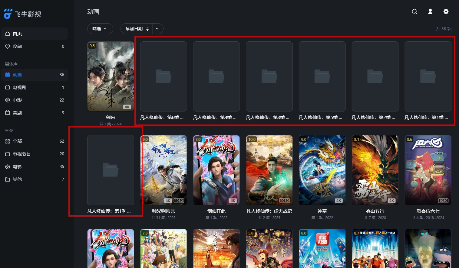Image resolution: width=459 pixels, height=268 pixels.
Task: Click the 飞牛影视 logo icon
Action: [8, 14]
